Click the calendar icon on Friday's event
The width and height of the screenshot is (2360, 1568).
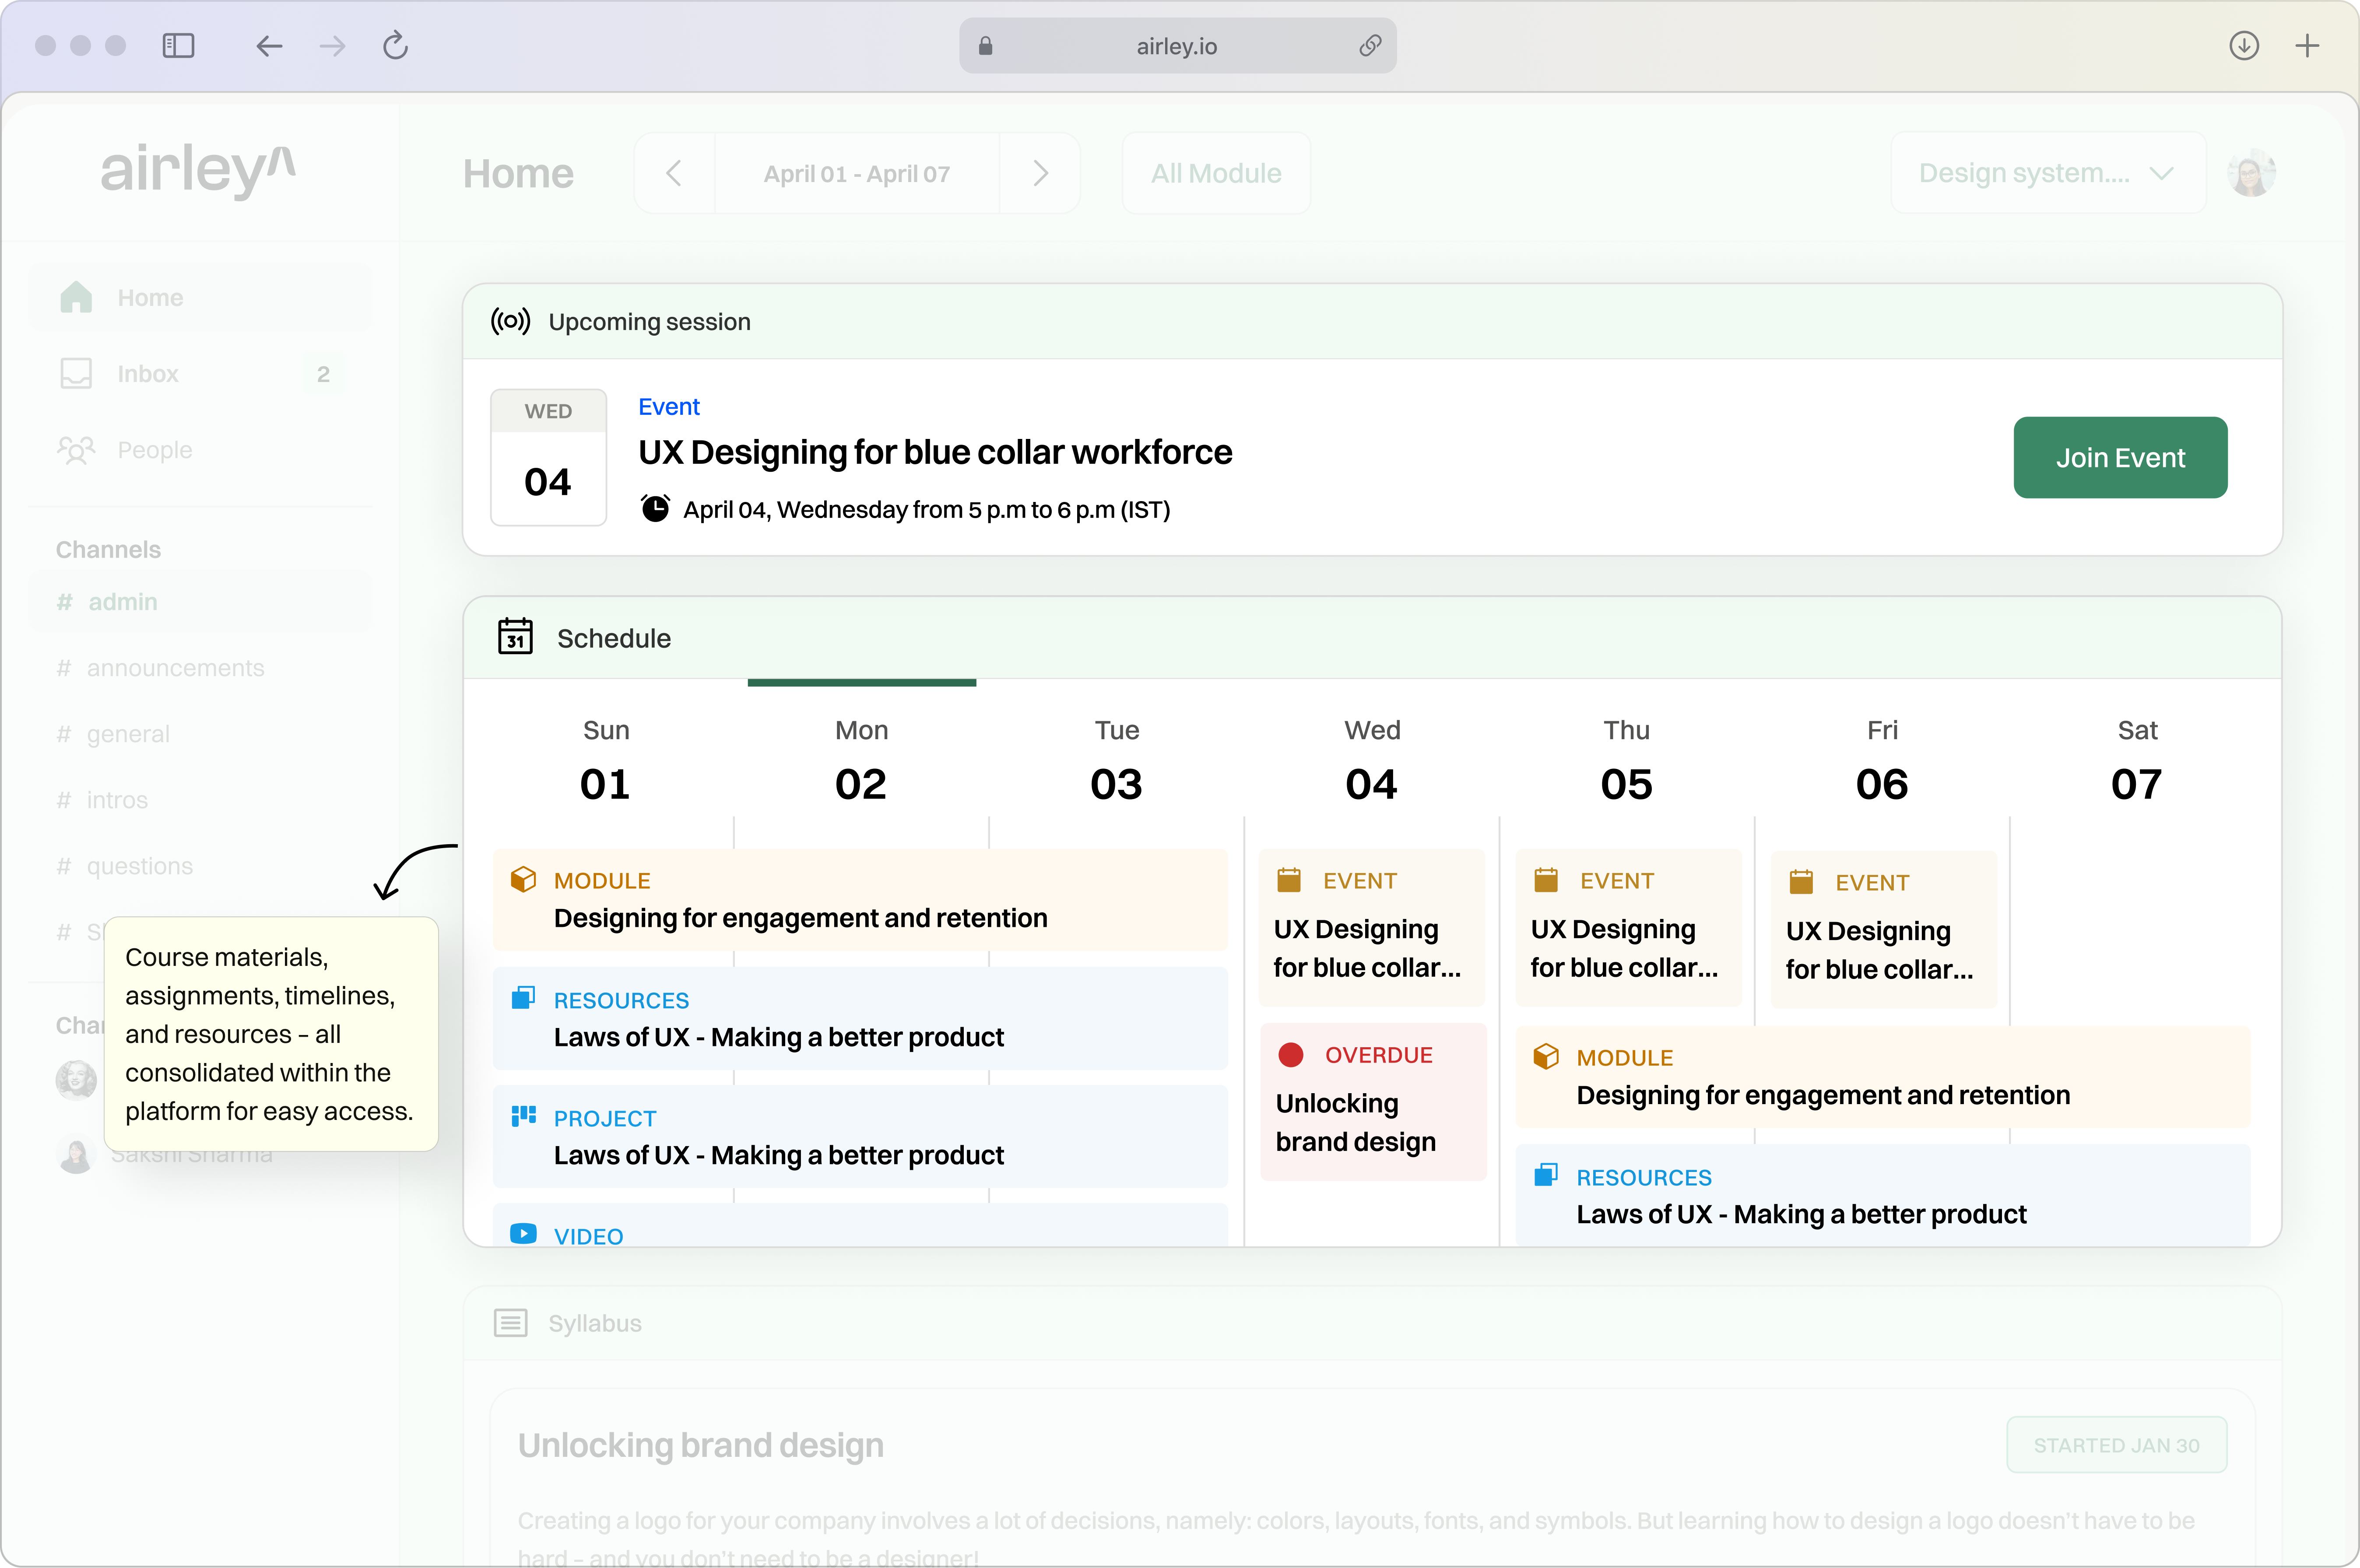point(1801,882)
